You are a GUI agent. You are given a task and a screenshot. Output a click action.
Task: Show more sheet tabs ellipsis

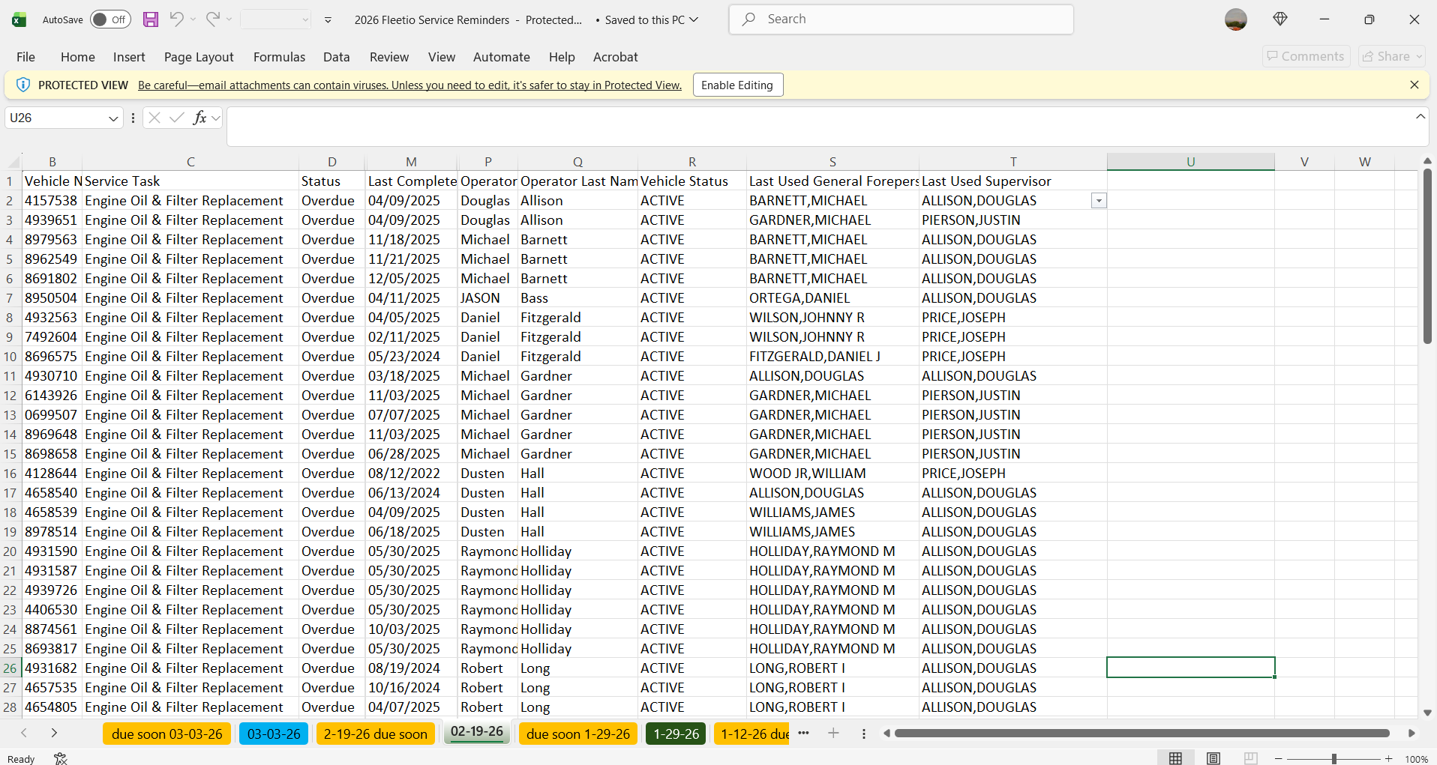click(x=804, y=734)
